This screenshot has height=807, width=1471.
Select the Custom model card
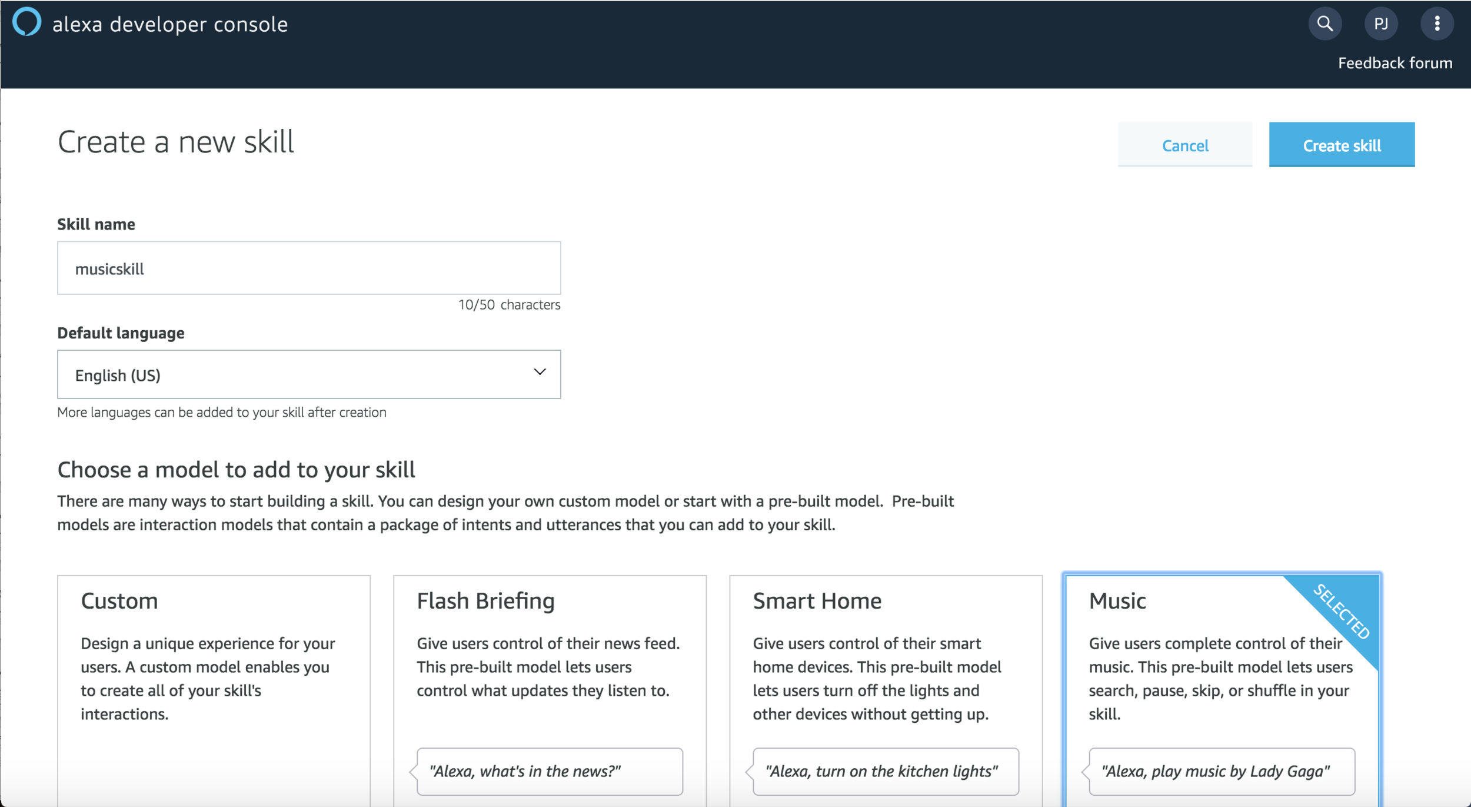(x=214, y=677)
